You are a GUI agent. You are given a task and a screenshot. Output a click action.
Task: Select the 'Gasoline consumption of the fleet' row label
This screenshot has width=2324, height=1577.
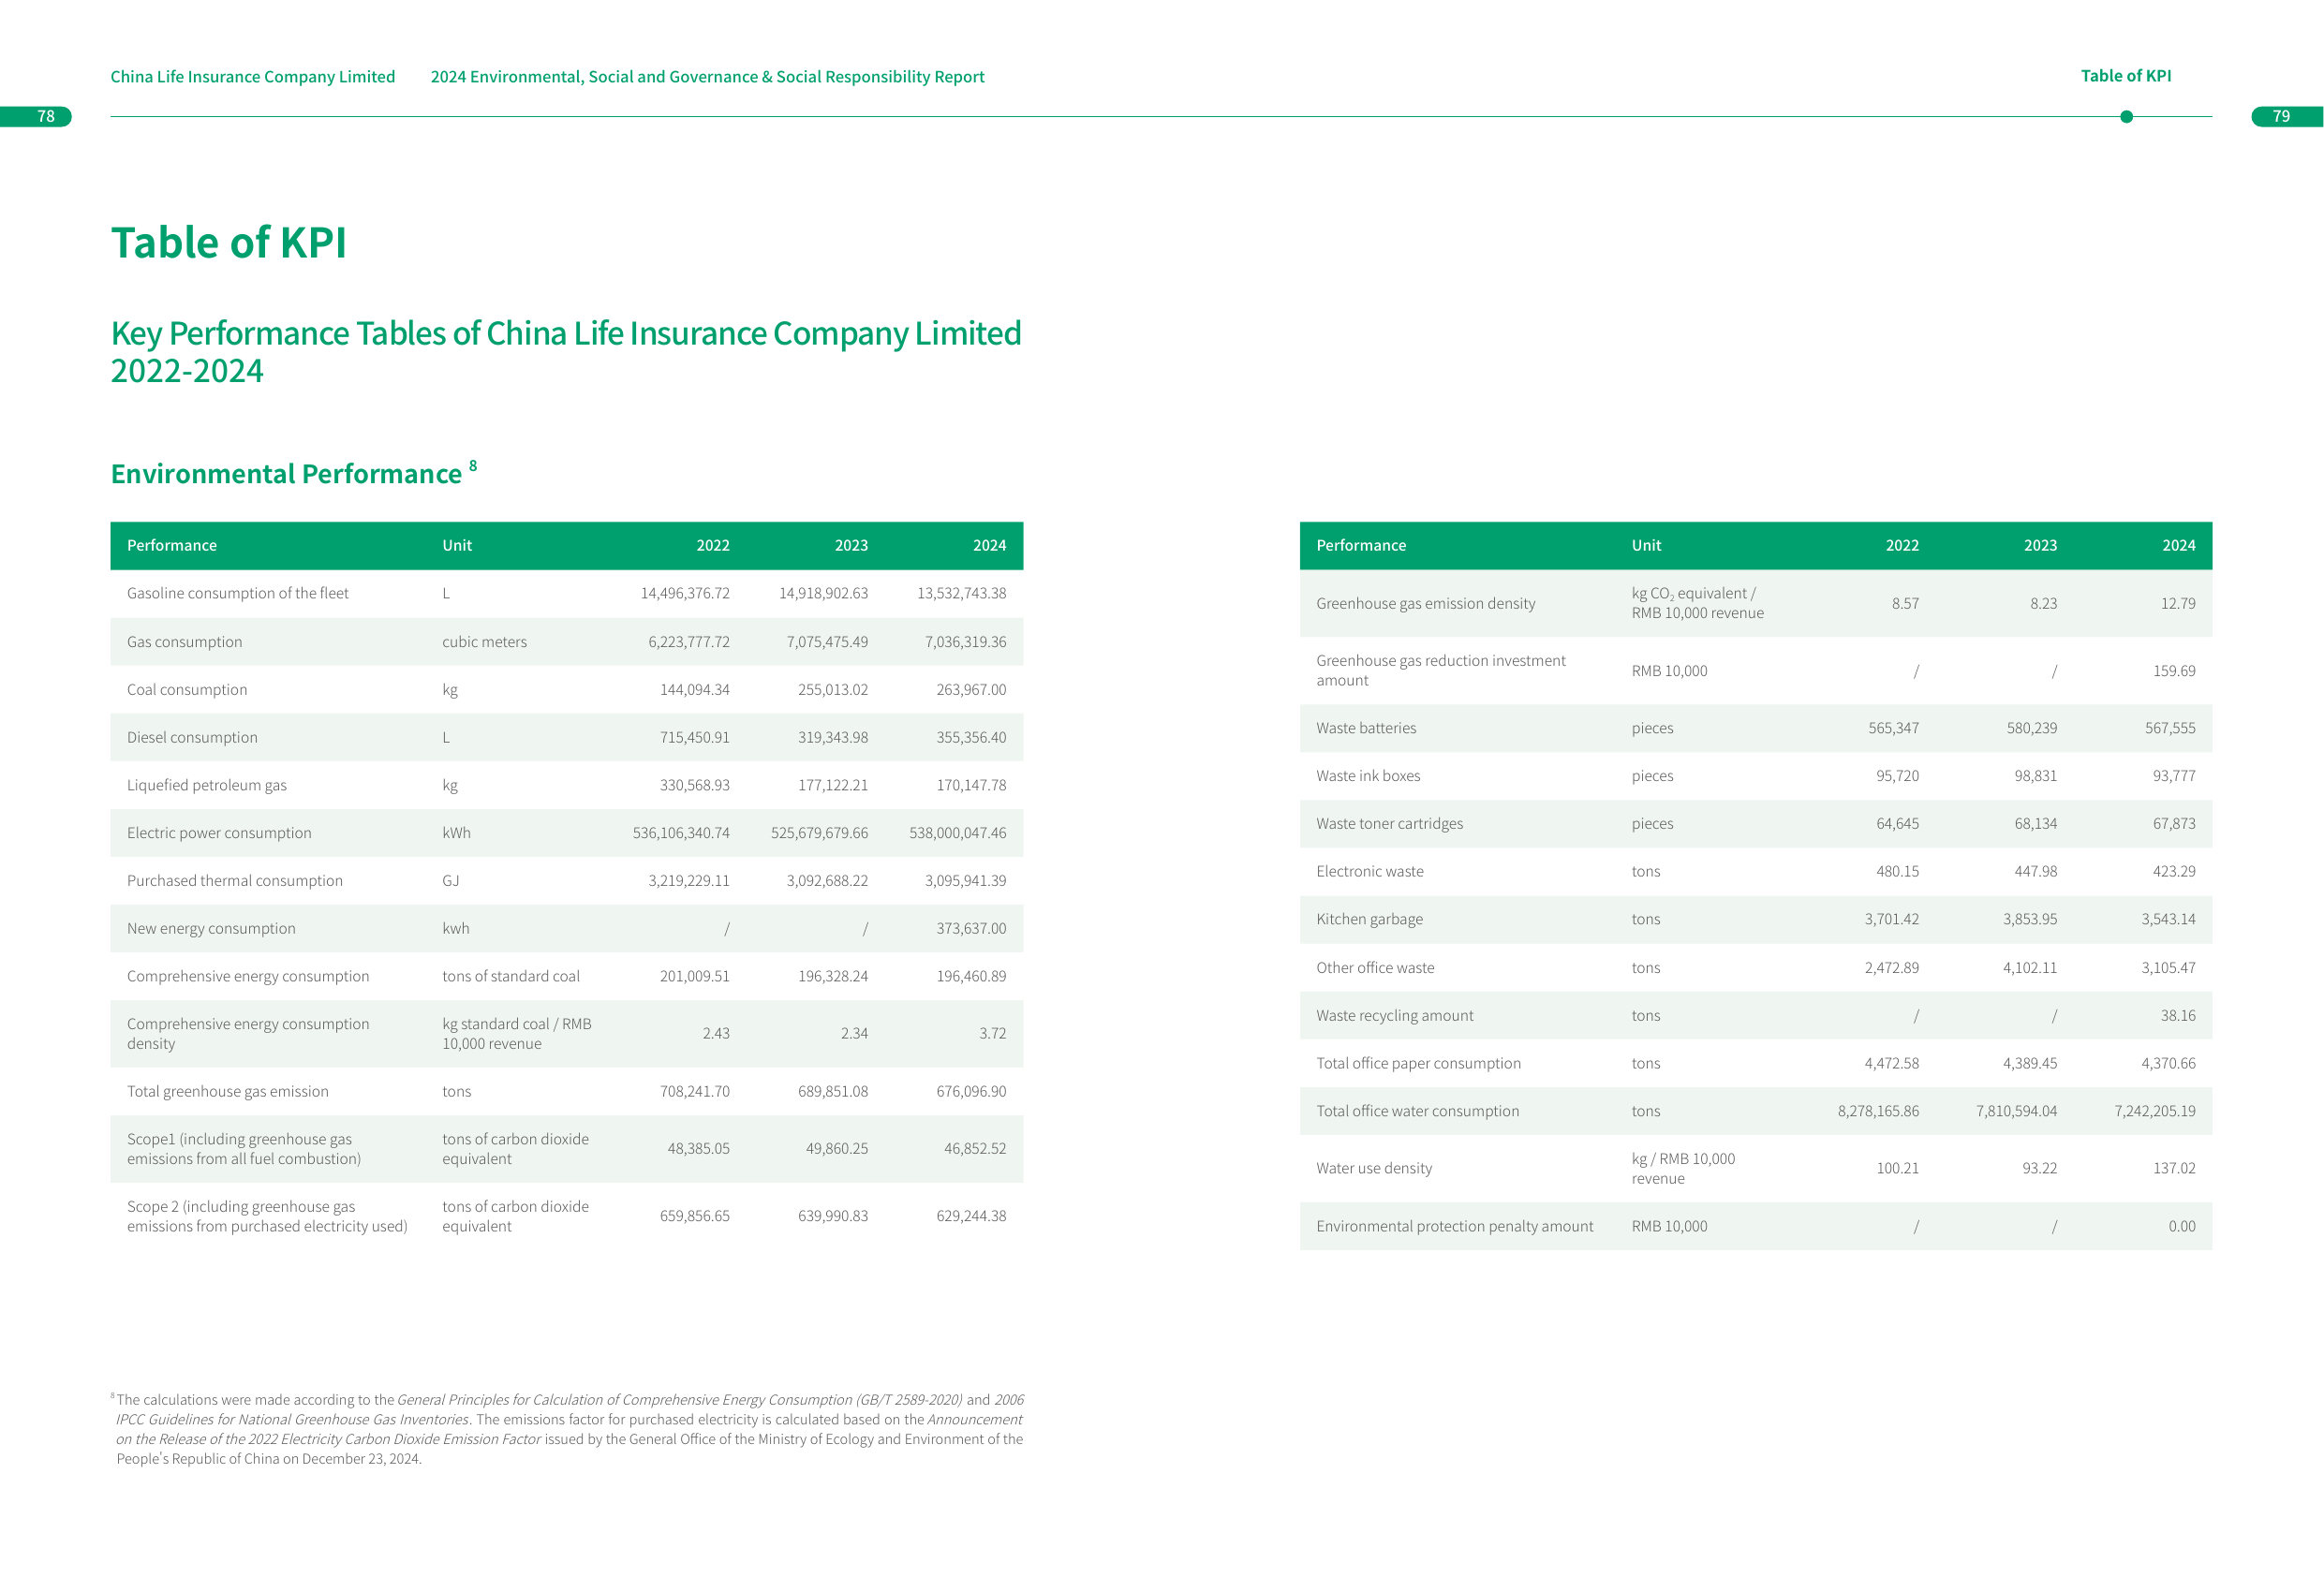coord(238,594)
